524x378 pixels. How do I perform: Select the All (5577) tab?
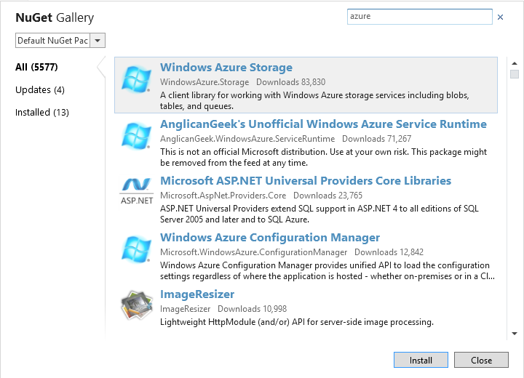pos(36,68)
